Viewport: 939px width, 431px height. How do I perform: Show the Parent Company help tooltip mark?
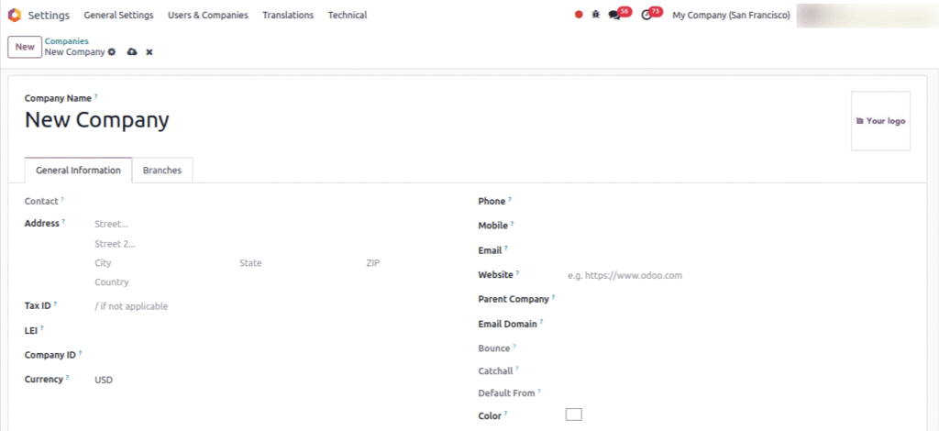coord(553,296)
